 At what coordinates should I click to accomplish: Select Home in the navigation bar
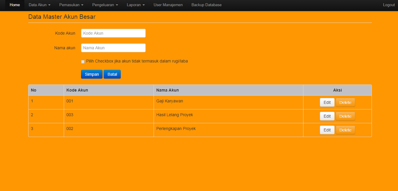(15, 5)
